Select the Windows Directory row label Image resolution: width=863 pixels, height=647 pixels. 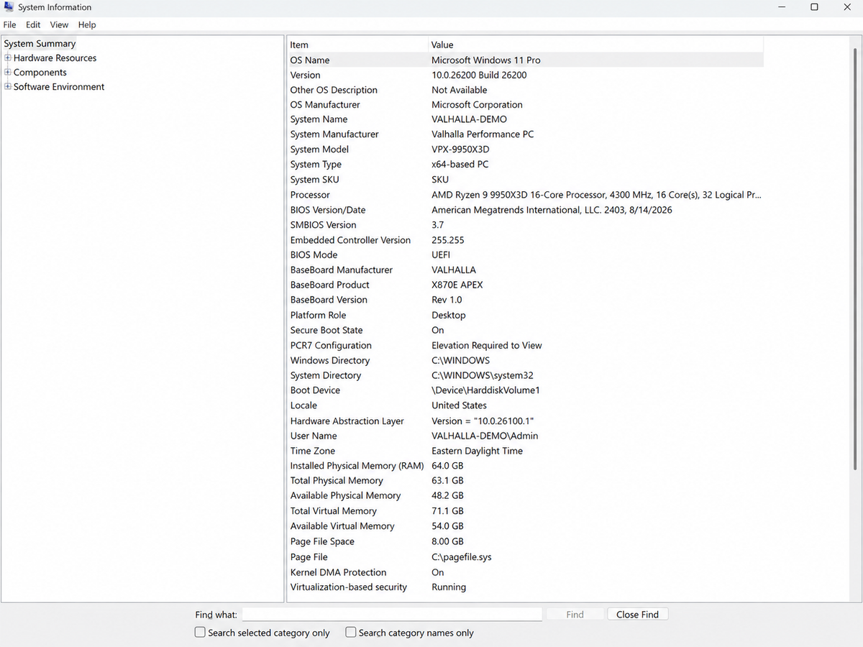(330, 361)
